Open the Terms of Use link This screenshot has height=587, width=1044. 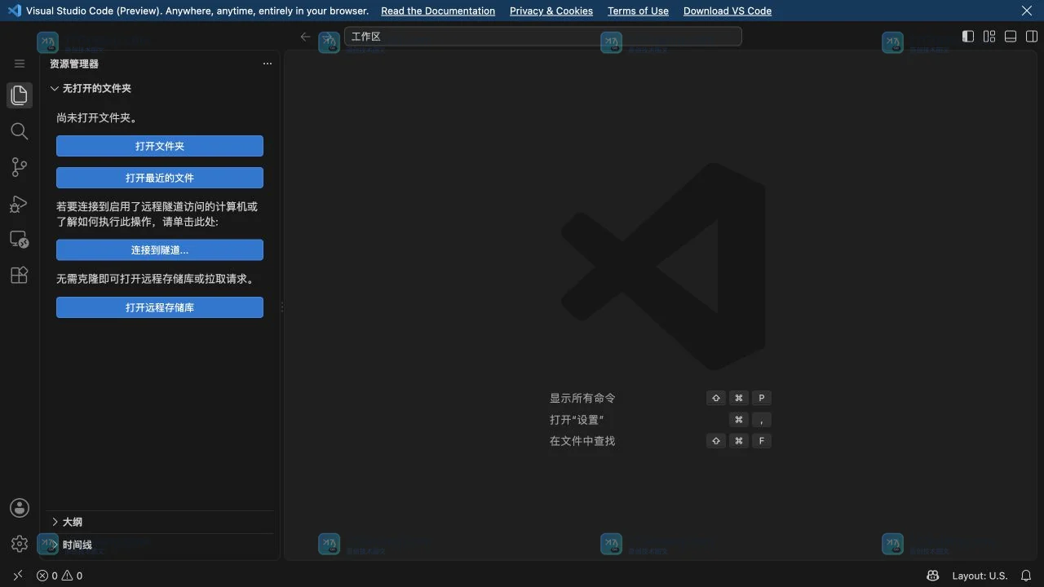pos(638,11)
